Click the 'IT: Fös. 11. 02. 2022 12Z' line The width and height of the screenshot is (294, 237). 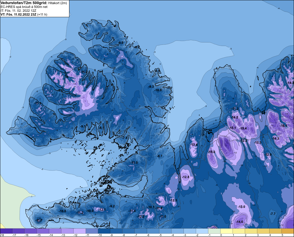click(18, 11)
